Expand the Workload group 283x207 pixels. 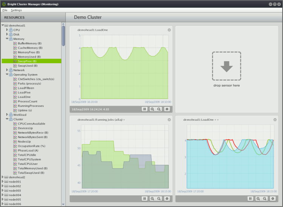point(7,114)
